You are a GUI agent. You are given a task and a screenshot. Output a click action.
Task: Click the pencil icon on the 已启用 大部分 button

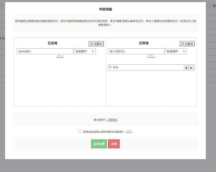[x=91, y=43]
